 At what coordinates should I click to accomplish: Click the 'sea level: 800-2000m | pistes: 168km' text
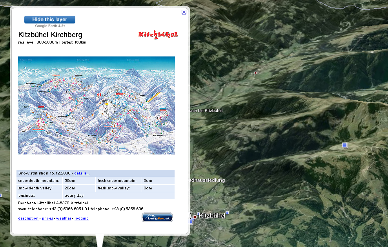[52, 42]
